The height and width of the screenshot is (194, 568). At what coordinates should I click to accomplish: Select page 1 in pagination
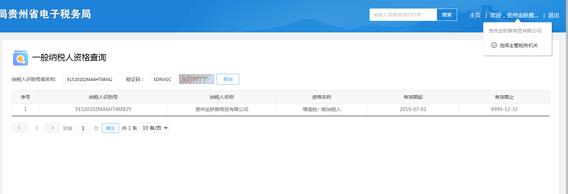click(37, 128)
